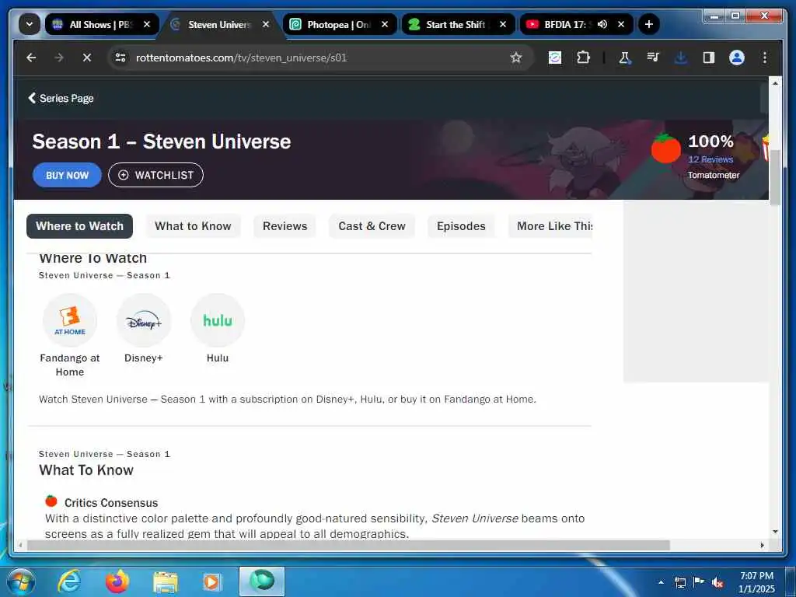
Task: Click the horizontal scrollbar thumb
Action: [x=348, y=545]
